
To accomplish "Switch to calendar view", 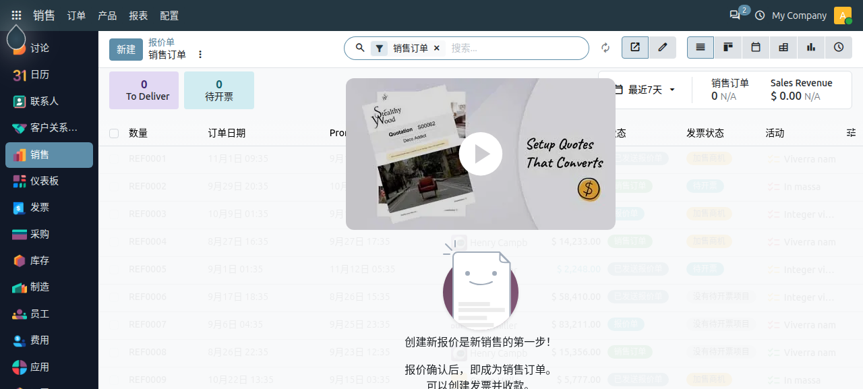I will click(x=756, y=47).
